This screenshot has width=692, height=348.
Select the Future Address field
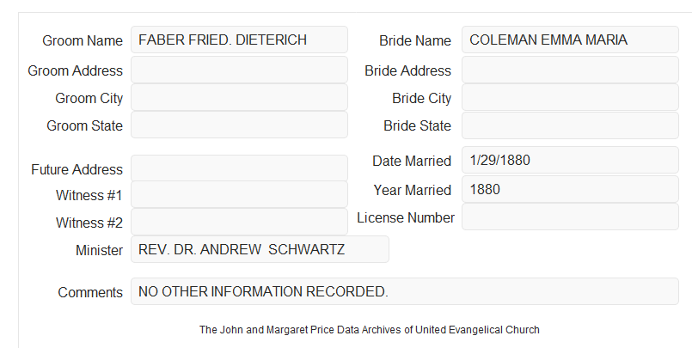pyautogui.click(x=239, y=168)
